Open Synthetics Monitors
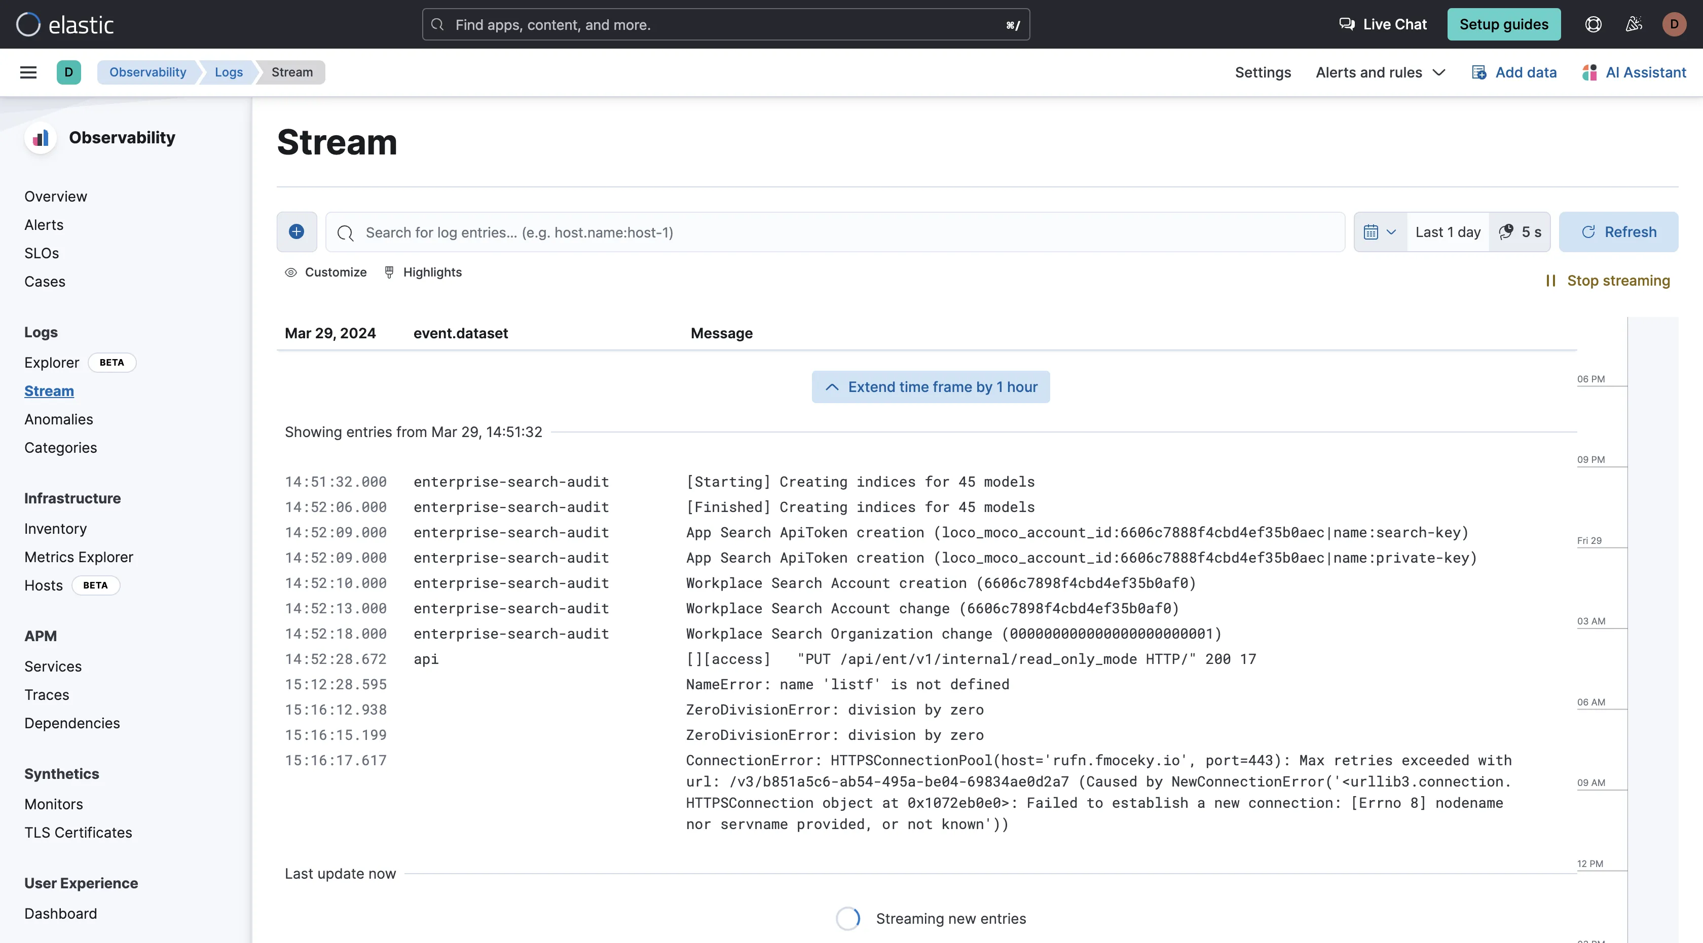The width and height of the screenshot is (1703, 943). pos(54,804)
